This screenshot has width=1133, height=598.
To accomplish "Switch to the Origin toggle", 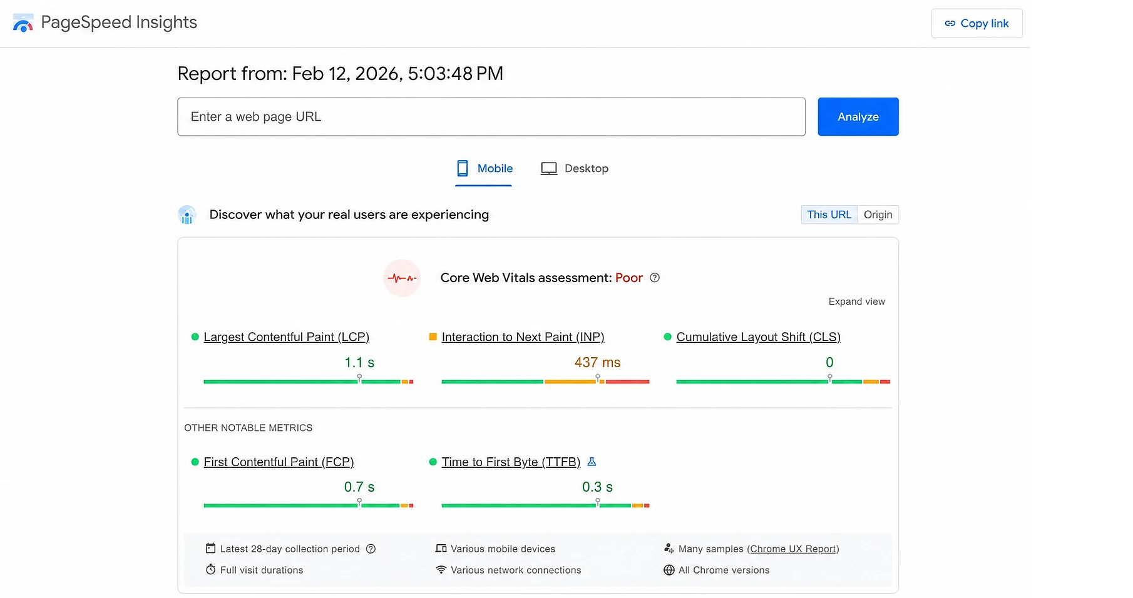I will tap(878, 215).
